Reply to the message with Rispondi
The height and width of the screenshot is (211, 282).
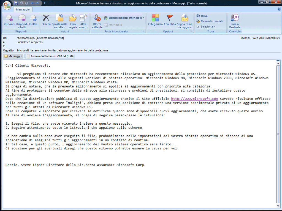[9, 21]
